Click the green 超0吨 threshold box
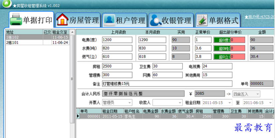 coord(222,48)
